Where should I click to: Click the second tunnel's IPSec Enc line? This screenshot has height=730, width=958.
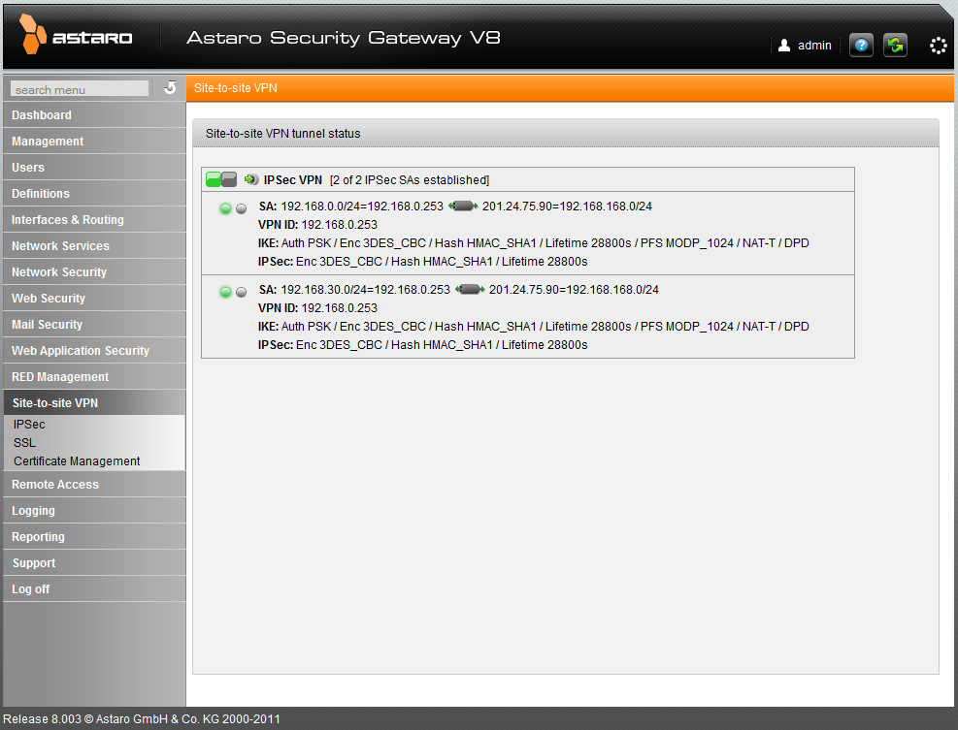[423, 345]
